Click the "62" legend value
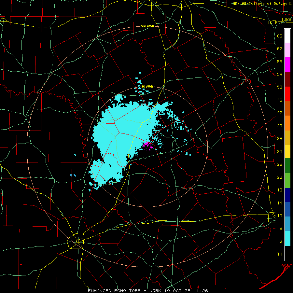Screen dimensions: 293x293 tap(280, 49)
